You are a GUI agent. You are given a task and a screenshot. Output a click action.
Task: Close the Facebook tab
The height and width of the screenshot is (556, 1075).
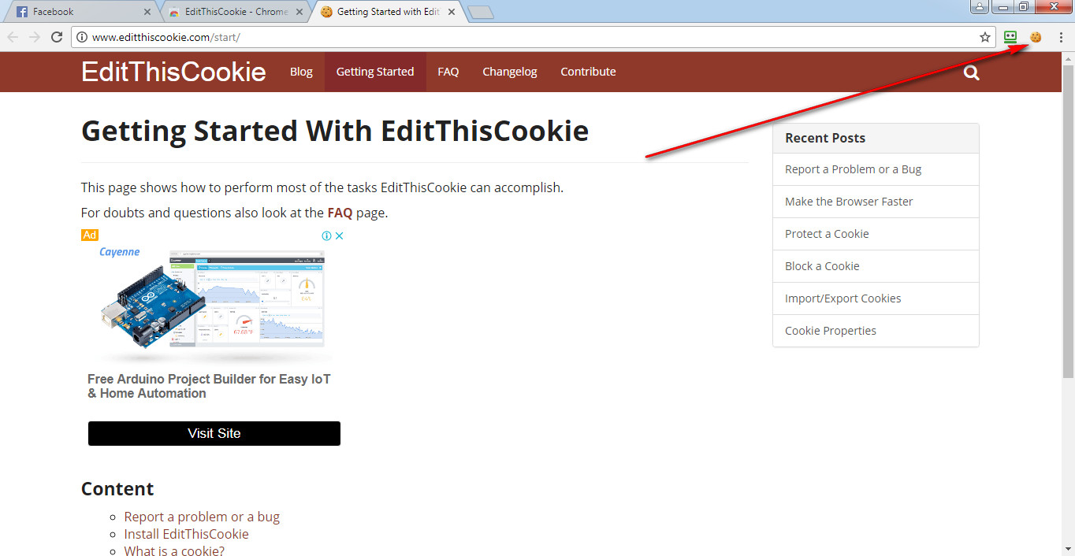[147, 12]
